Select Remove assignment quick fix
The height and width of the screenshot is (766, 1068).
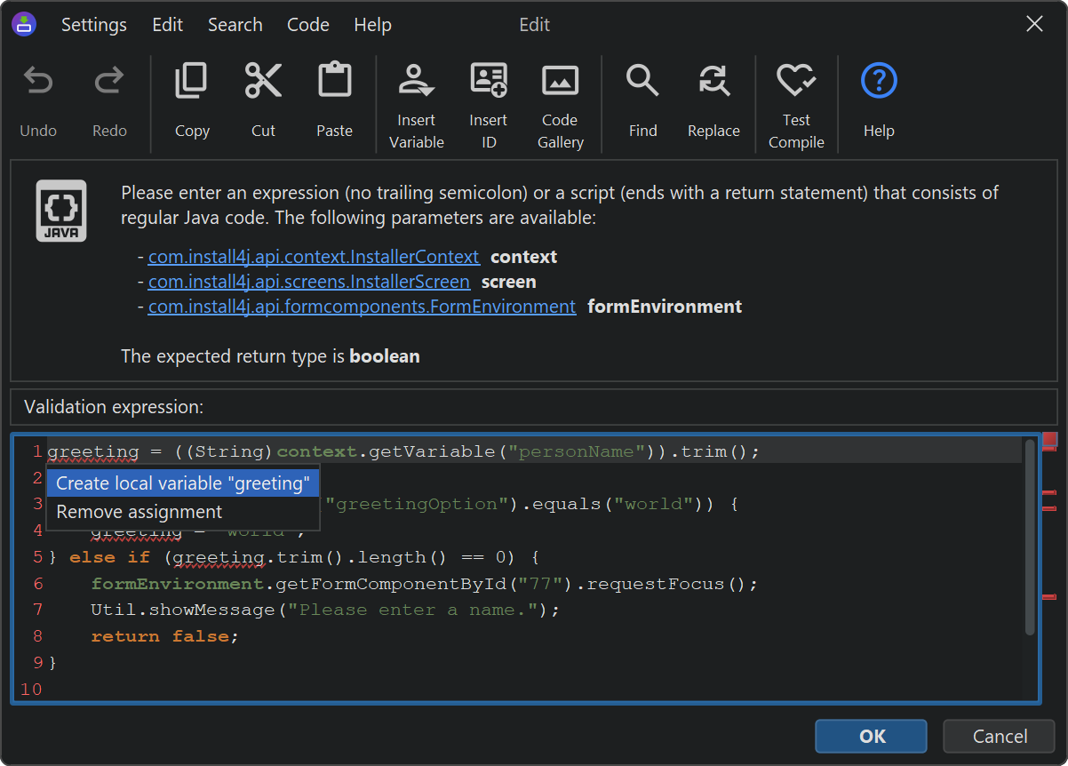139,512
